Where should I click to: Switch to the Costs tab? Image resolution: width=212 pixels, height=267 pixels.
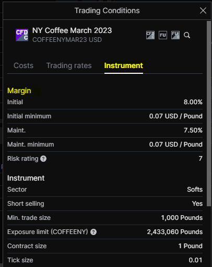(23, 65)
